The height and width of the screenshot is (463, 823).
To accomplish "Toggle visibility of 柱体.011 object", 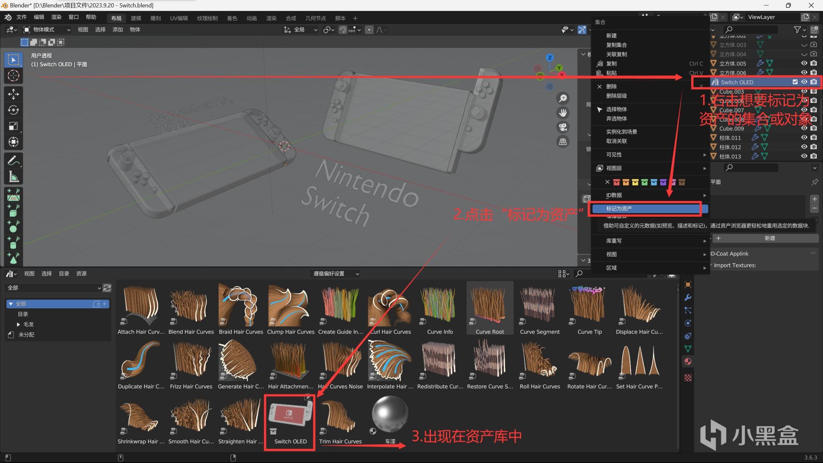I will 804,138.
